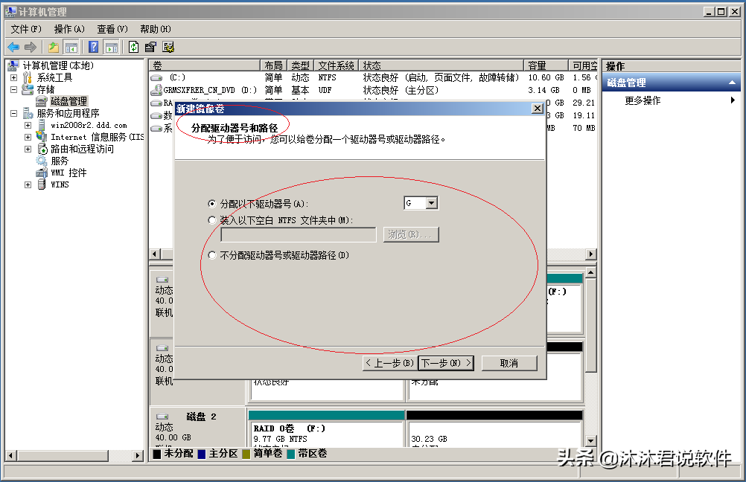Expand the win2008r2.ddd.com node
This screenshot has width=746, height=482.
point(28,125)
